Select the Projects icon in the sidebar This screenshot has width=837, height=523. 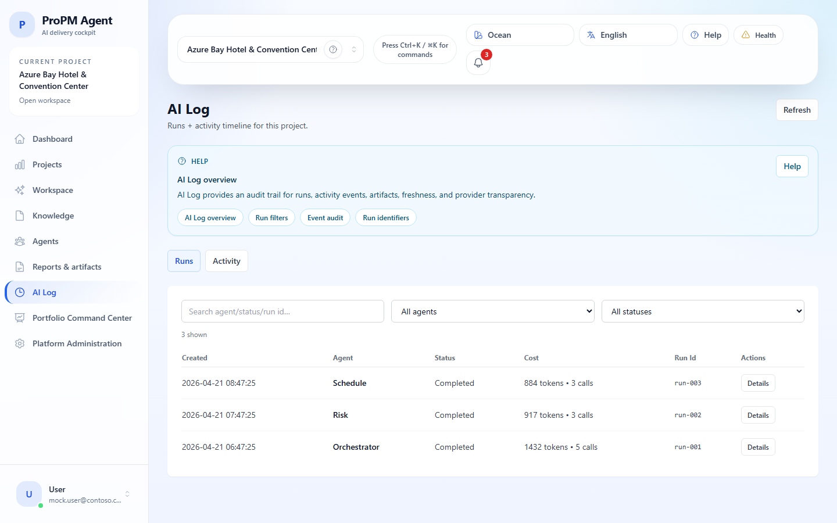point(20,164)
